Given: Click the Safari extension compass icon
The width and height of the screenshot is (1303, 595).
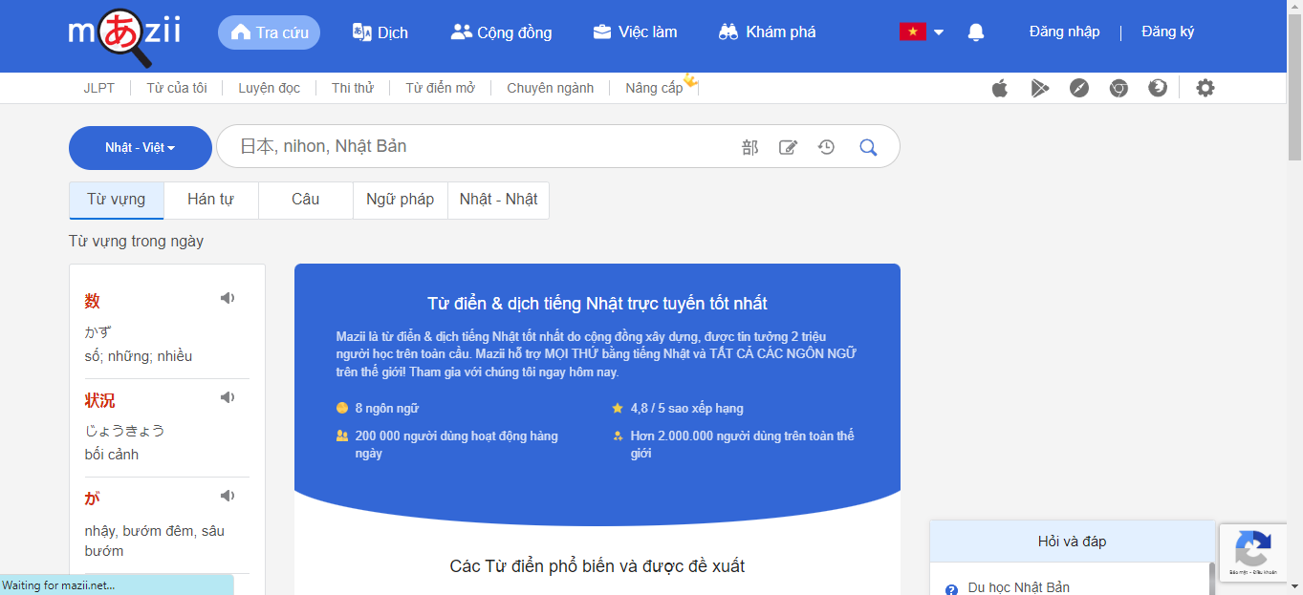Looking at the screenshot, I should 1079,88.
